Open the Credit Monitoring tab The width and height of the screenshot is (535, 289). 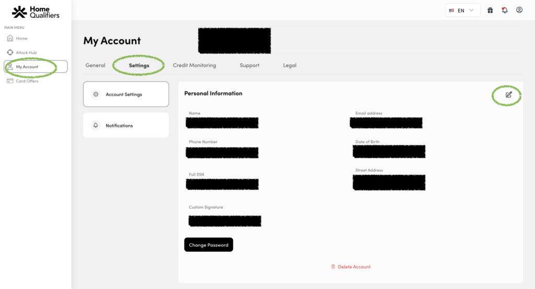[194, 66]
